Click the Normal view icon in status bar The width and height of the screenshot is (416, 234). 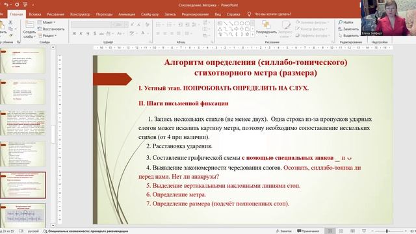[x=330, y=231]
